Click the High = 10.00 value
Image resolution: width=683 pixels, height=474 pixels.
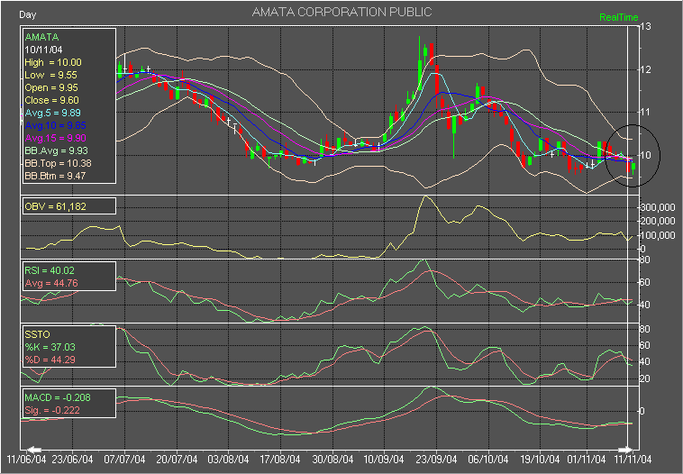click(53, 62)
